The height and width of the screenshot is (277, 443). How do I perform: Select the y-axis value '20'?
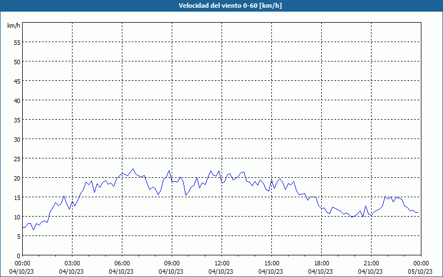pyautogui.click(x=17, y=178)
